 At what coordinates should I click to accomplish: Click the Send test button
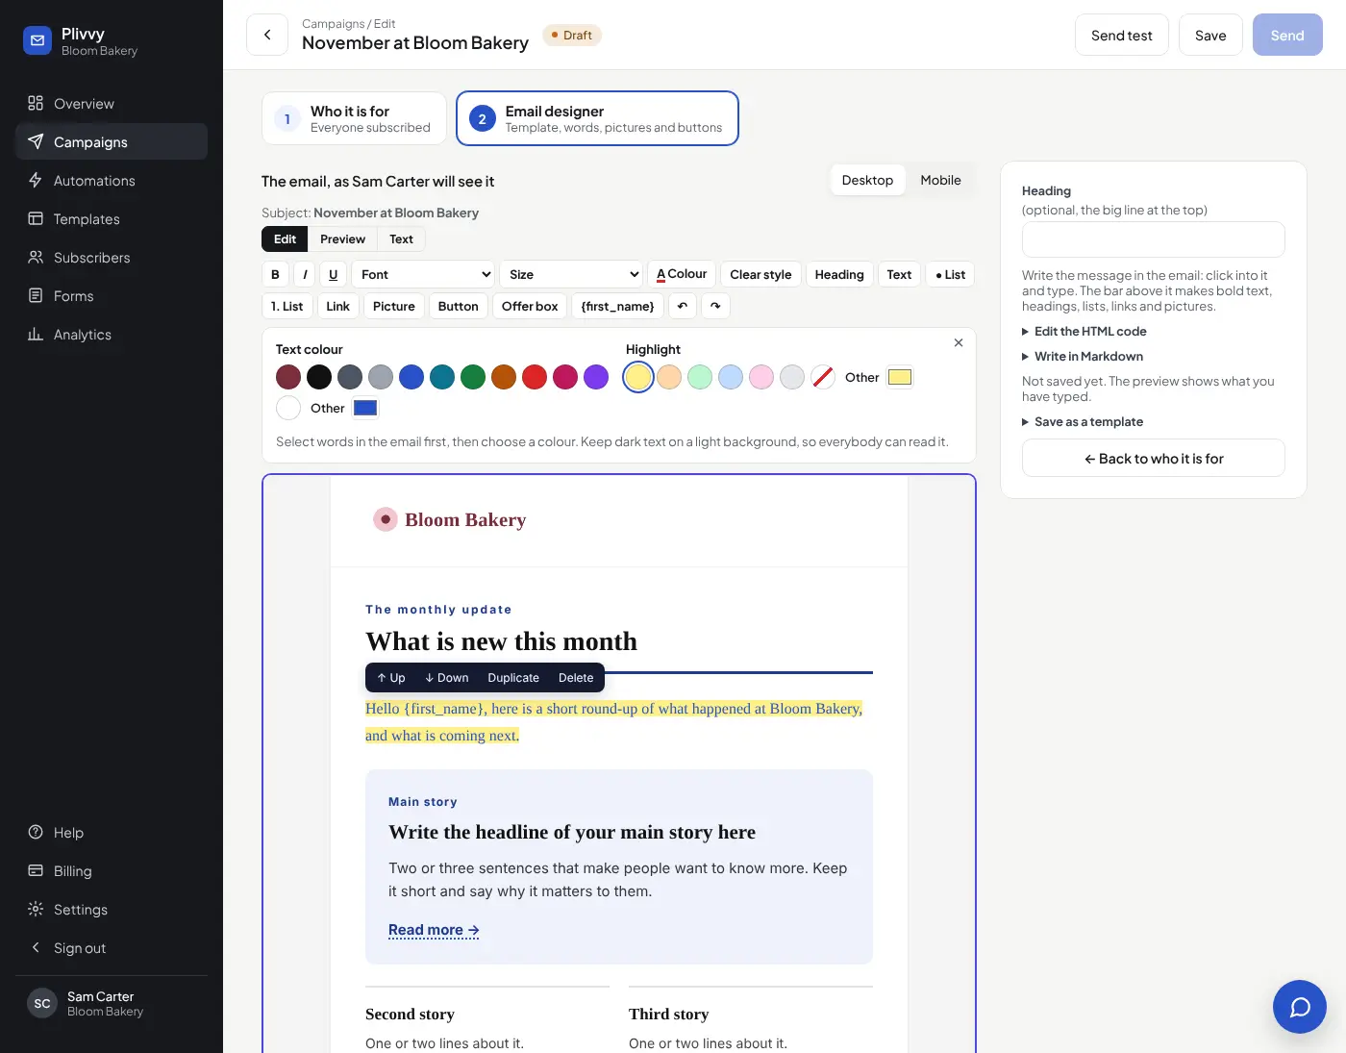click(1121, 35)
